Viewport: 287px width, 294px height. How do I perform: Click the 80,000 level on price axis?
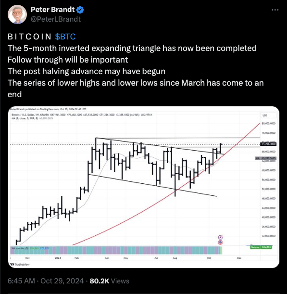coord(269,123)
